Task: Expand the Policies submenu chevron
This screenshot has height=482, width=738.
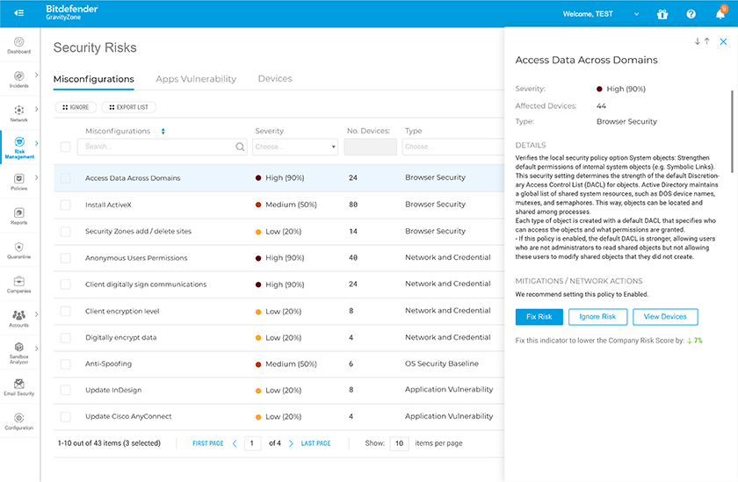Action: [x=36, y=177]
